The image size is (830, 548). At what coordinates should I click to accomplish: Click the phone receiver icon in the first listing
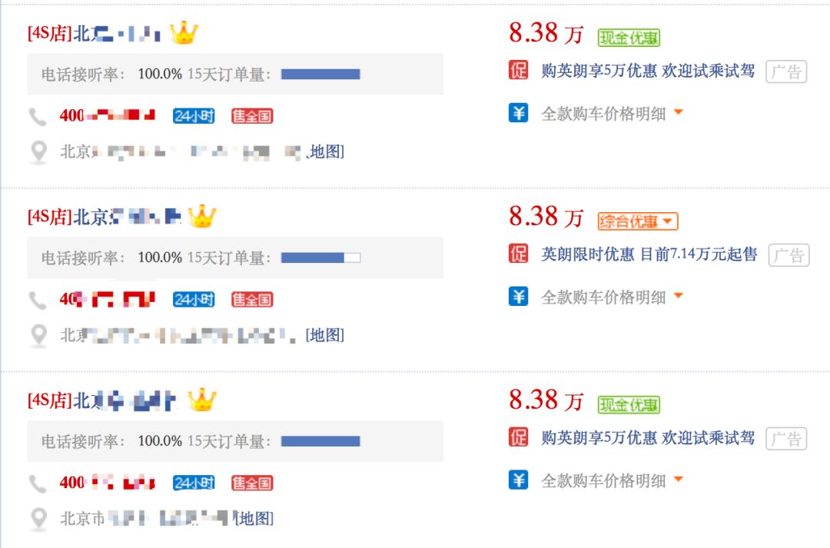(x=36, y=116)
